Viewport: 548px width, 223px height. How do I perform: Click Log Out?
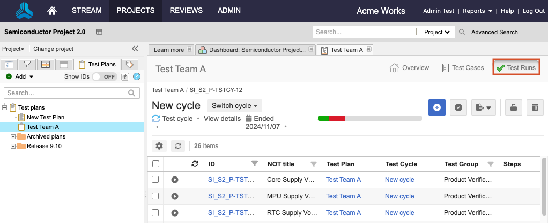tap(534, 11)
